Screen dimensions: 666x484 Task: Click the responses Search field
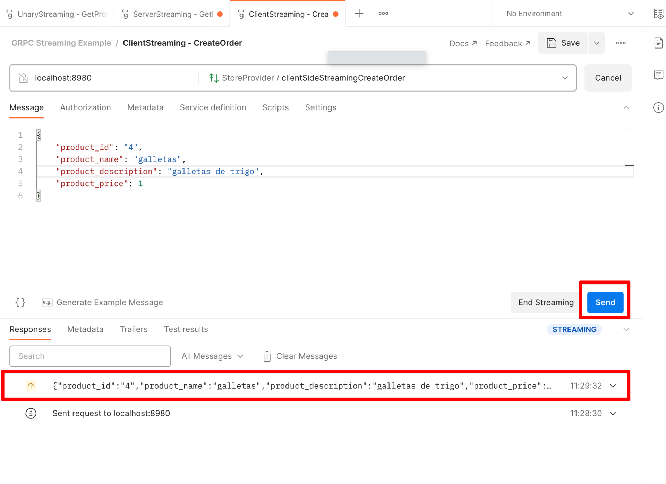pyautogui.click(x=90, y=356)
